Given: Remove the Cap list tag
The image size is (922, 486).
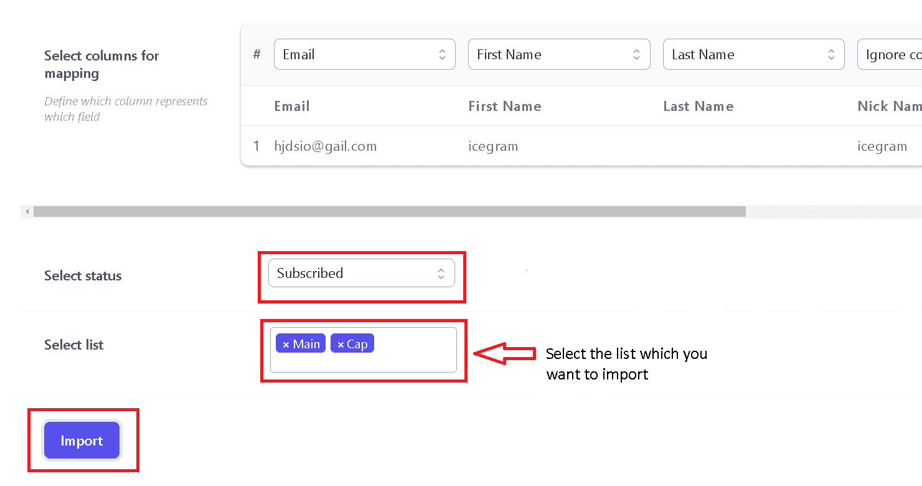Looking at the screenshot, I should pos(341,345).
